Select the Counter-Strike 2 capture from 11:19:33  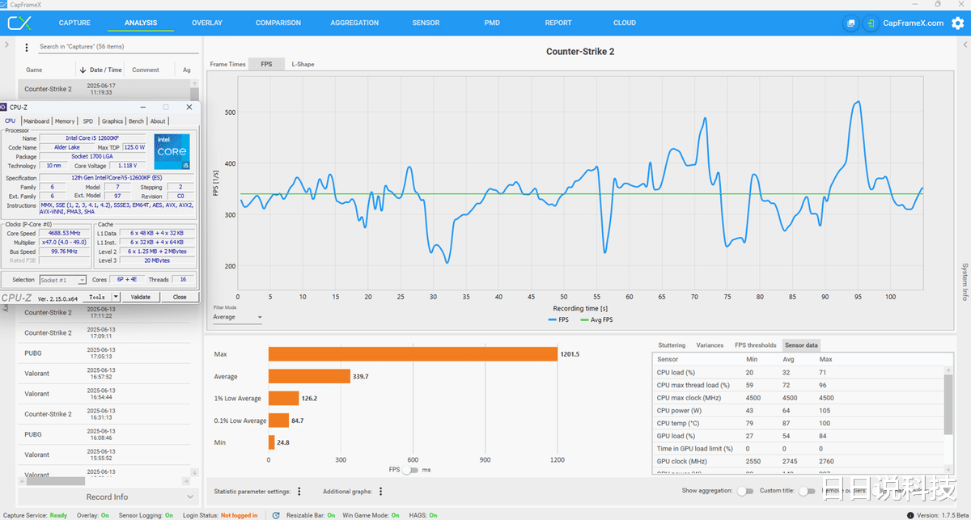coord(105,89)
